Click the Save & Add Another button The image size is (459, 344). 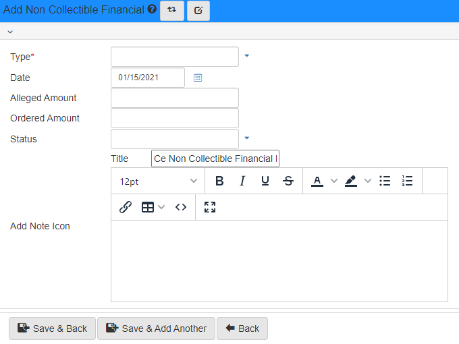tap(156, 328)
